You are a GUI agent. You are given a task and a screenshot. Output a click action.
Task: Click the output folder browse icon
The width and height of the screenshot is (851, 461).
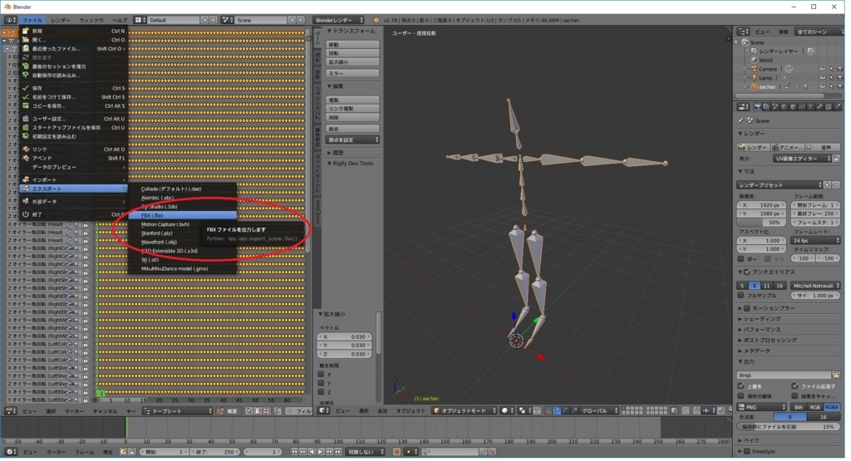click(836, 375)
